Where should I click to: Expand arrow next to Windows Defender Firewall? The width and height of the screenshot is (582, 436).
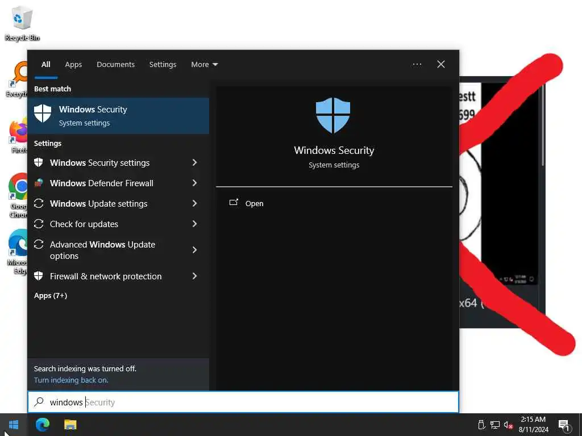[x=194, y=183]
